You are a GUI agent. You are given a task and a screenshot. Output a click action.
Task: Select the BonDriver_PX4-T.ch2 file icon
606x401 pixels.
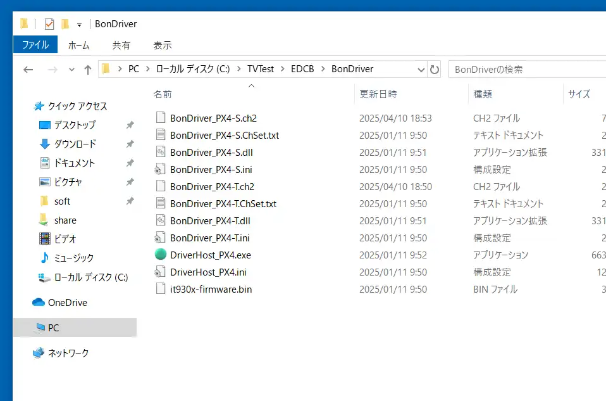(161, 186)
